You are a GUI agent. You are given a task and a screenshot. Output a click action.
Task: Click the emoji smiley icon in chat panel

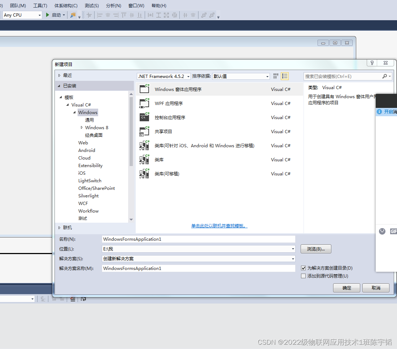[x=382, y=231]
